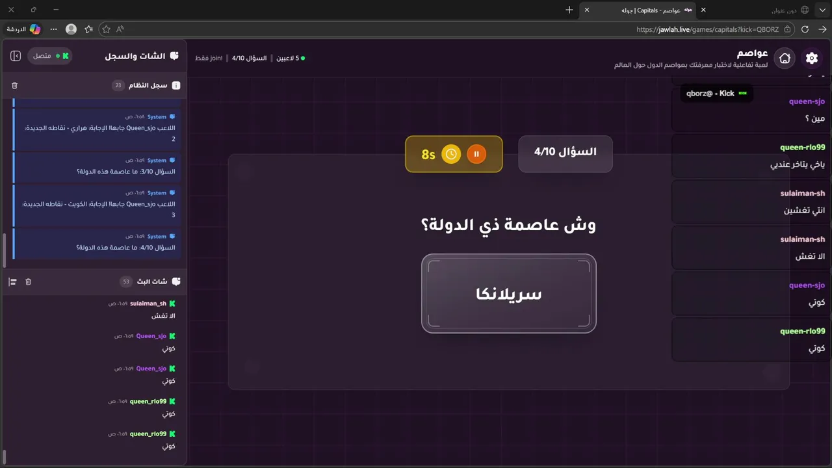Add this page to favorites with the star
Viewport: 832px width, 468px height.
(x=106, y=29)
